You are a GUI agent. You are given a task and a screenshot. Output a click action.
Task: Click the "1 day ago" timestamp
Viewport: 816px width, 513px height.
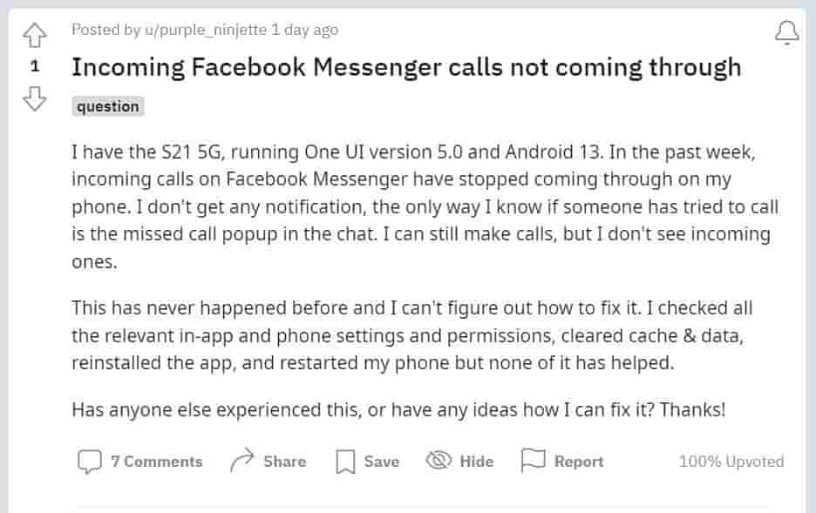click(305, 30)
